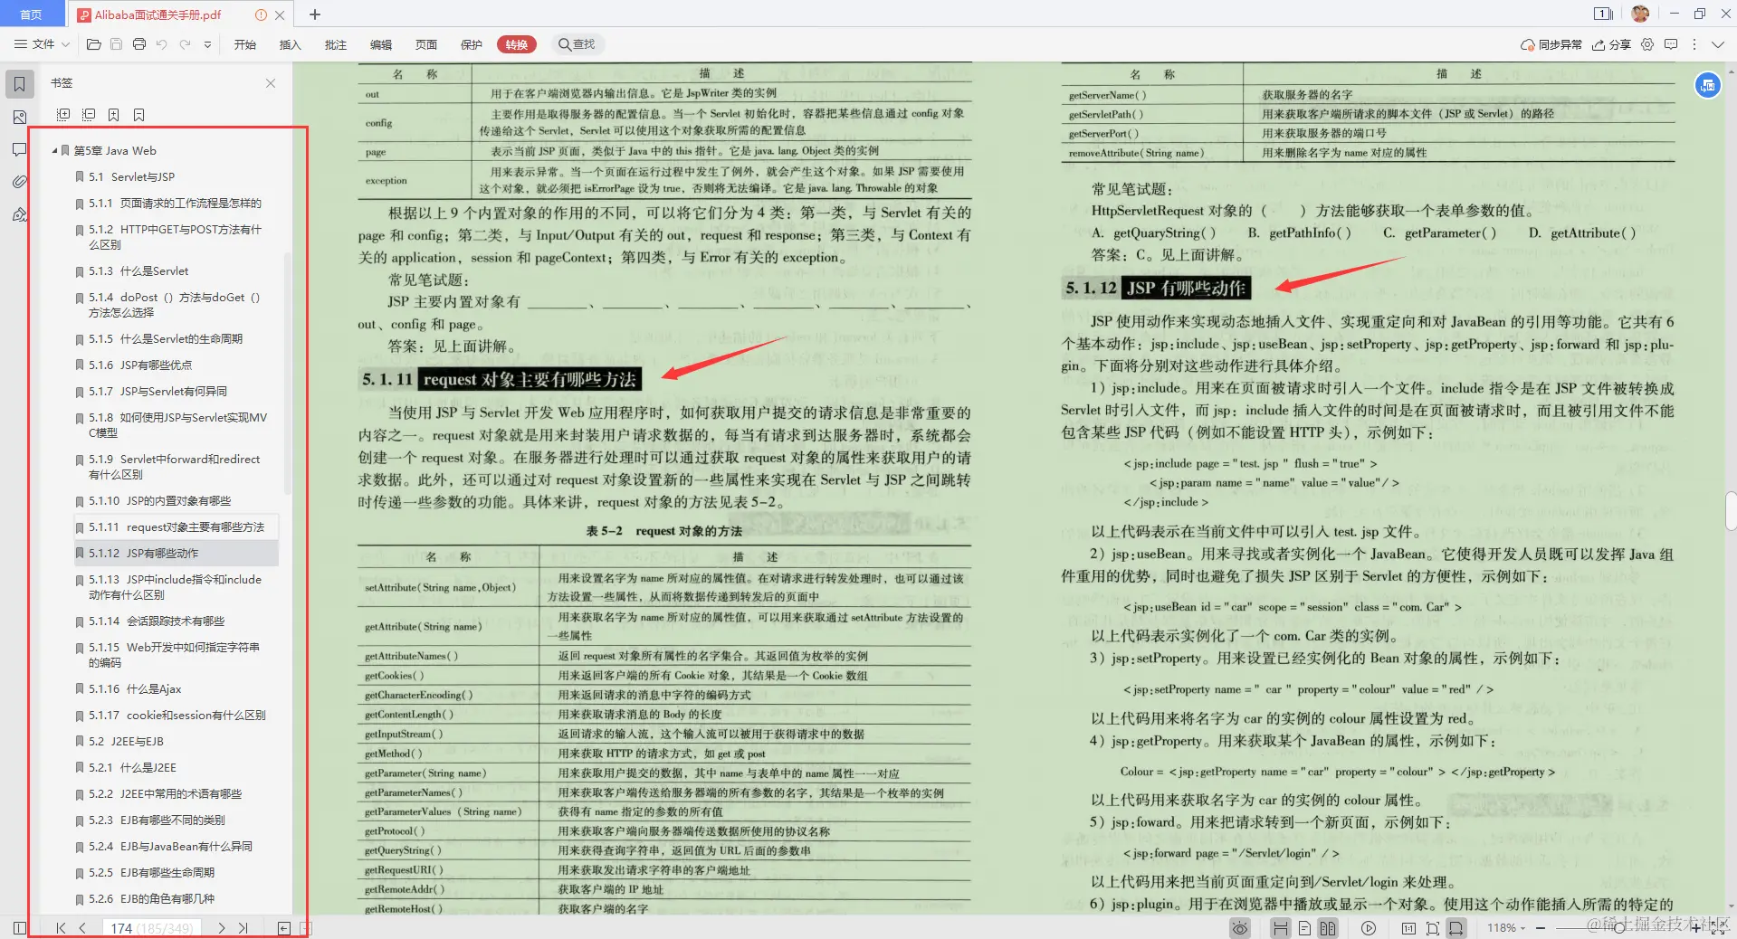Switch to double-page view icon
The image size is (1737, 939).
pos(1327,928)
